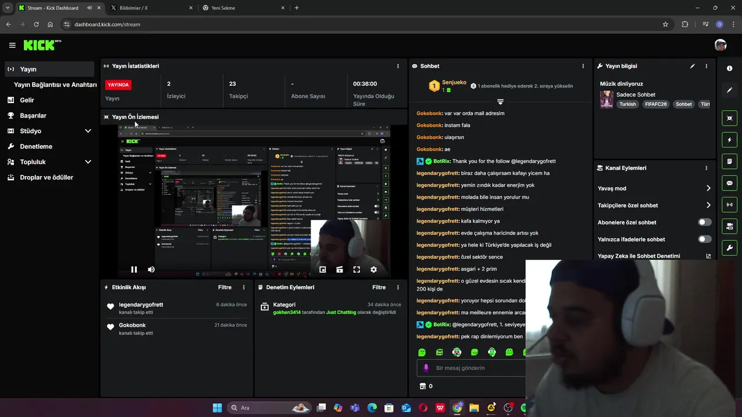This screenshot has width=742, height=417.
Task: Open the profile avatar at the page's top right
Action: point(721,45)
